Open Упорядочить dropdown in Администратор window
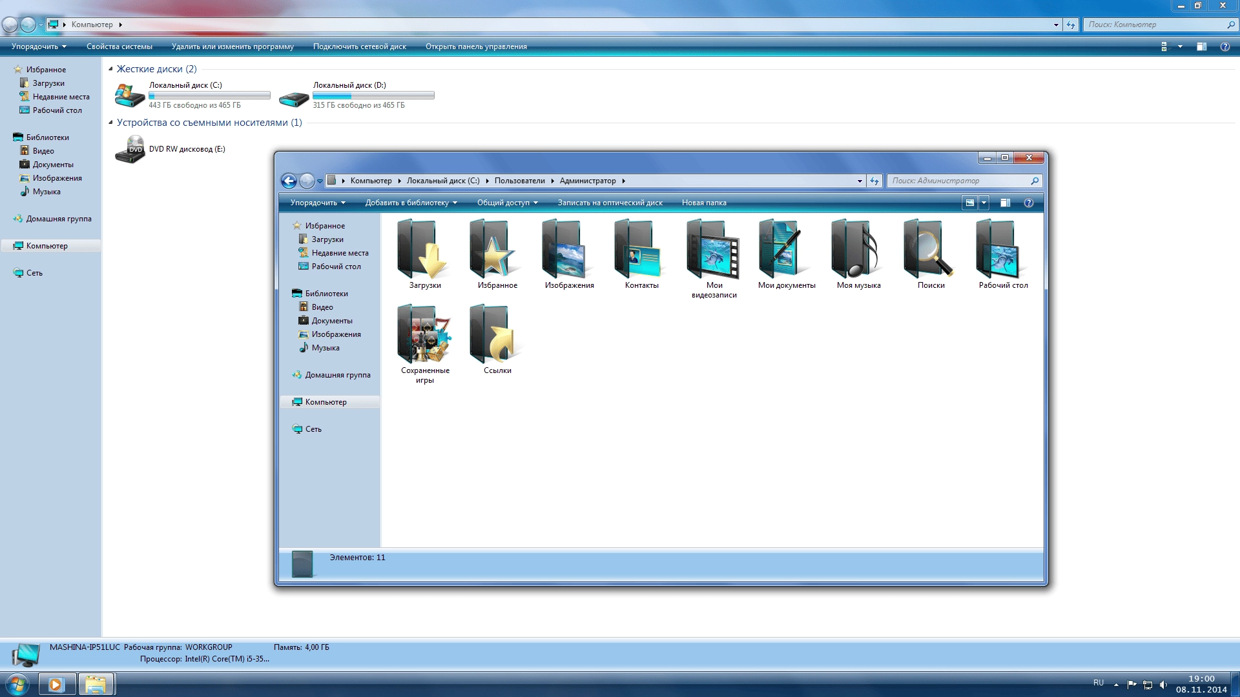 (x=318, y=203)
